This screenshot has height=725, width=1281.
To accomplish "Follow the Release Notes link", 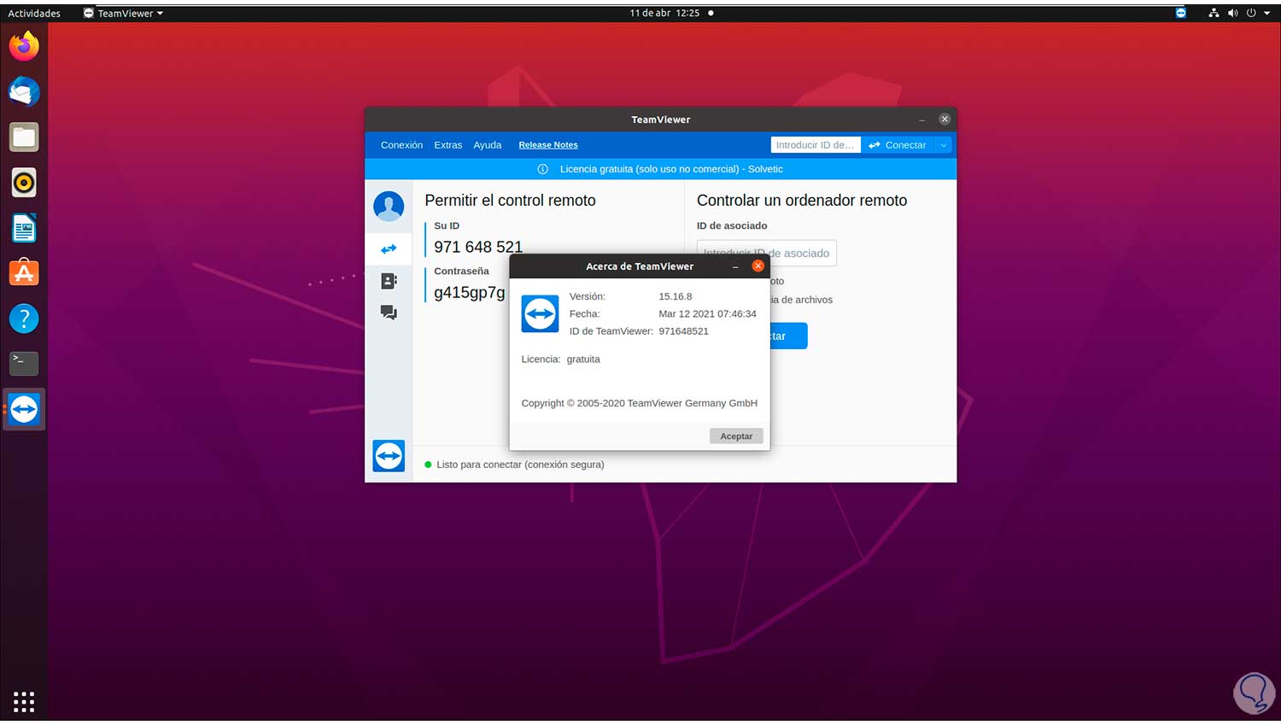I will pos(548,145).
